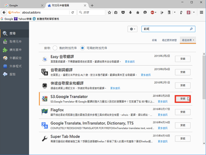Click the ImTranslator add-on icon
The image size is (206, 155).
[x=45, y=125]
